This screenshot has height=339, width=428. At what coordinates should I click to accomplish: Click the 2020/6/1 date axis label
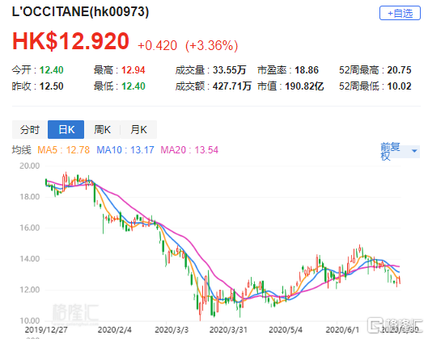(342, 330)
